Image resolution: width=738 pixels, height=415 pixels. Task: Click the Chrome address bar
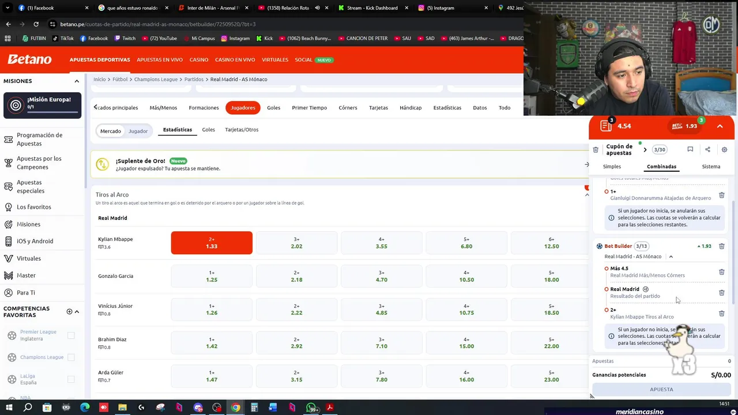(283, 24)
